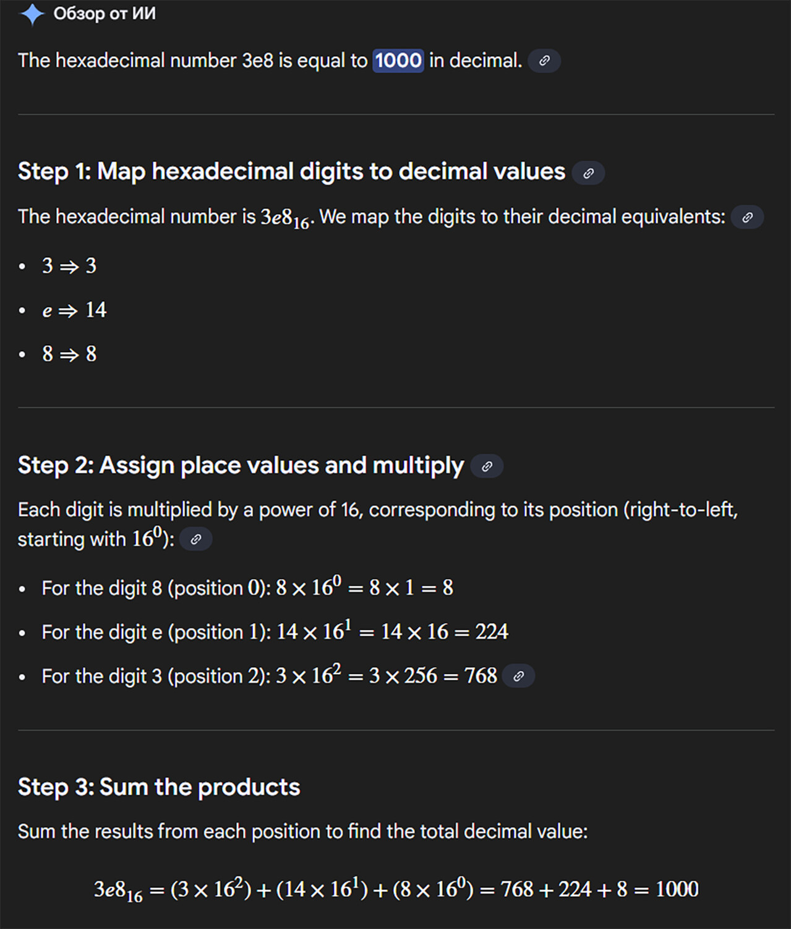Open link icon after "decimal equivalents:"
Image resolution: width=791 pixels, height=929 pixels.
747,218
